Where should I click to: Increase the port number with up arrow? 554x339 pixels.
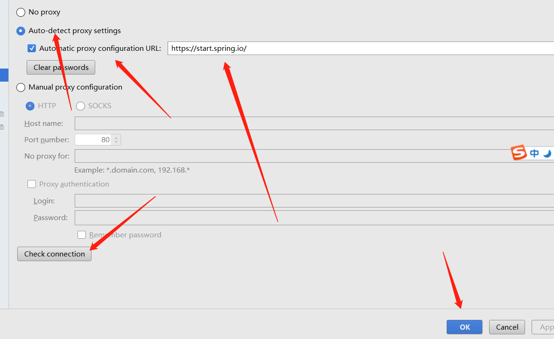pos(116,137)
